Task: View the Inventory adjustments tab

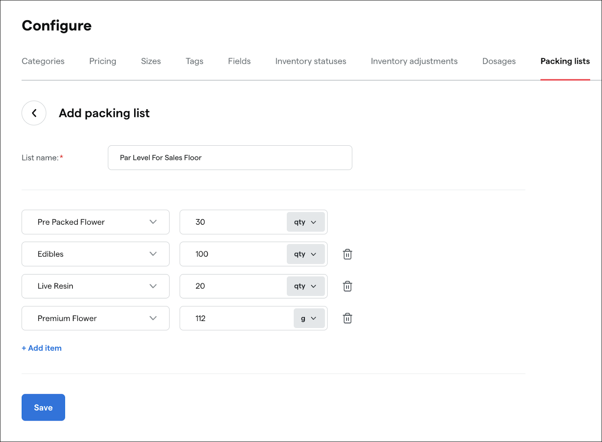Action: pos(414,61)
